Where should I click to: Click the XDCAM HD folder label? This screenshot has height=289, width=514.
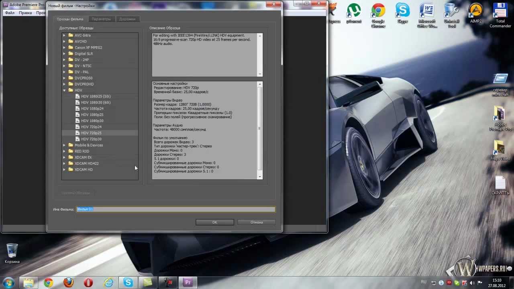tap(84, 169)
